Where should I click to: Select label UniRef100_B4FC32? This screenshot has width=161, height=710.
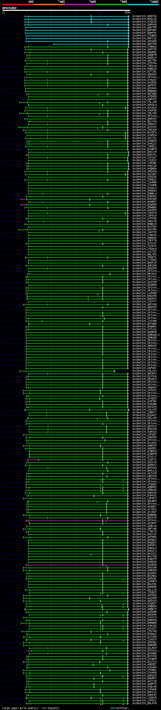coord(144,38)
